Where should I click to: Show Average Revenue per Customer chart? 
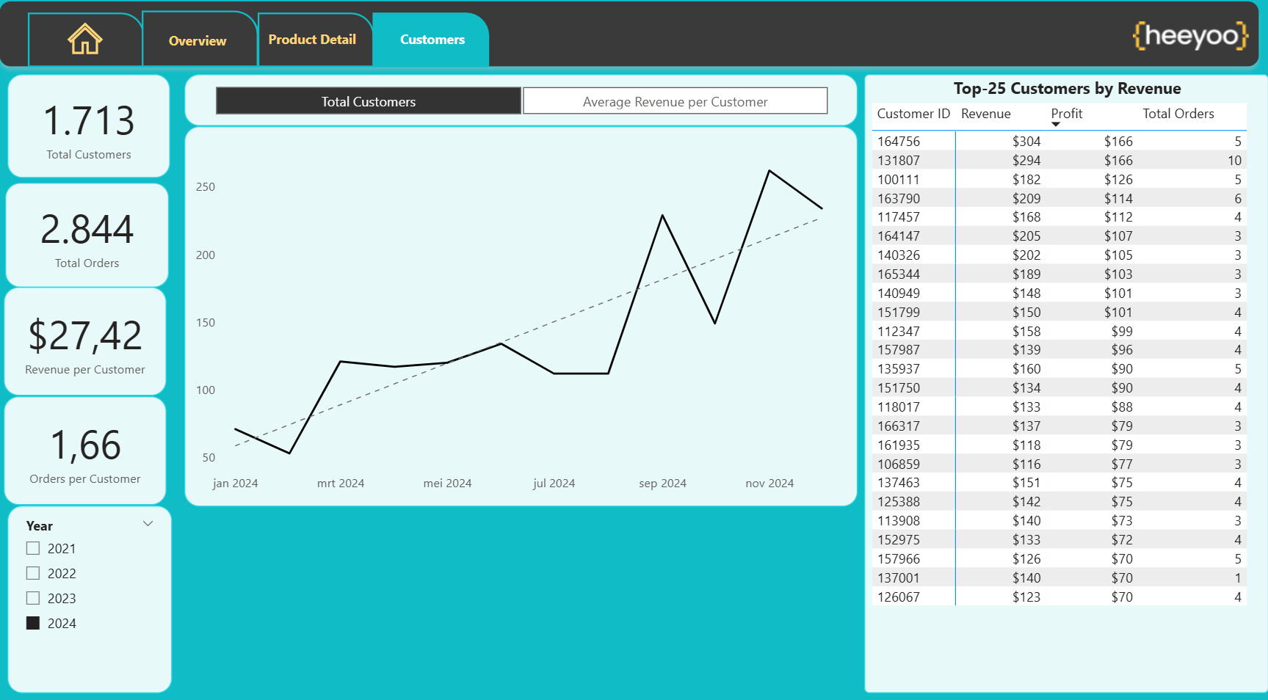tap(675, 101)
